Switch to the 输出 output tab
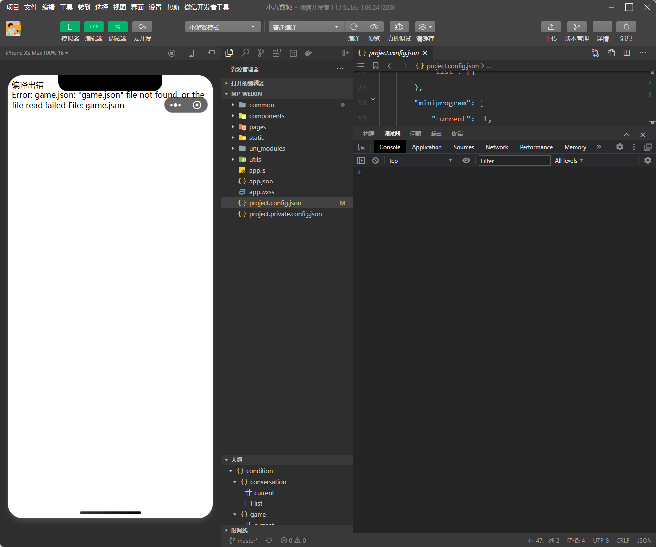656x547 pixels. 437,134
